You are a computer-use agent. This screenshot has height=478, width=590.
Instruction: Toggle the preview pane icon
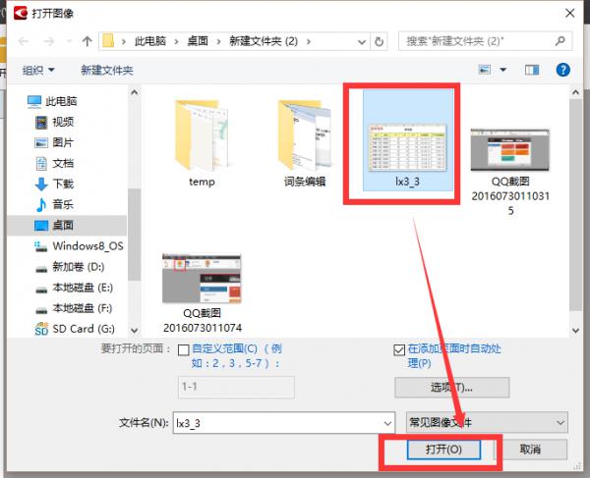[534, 71]
